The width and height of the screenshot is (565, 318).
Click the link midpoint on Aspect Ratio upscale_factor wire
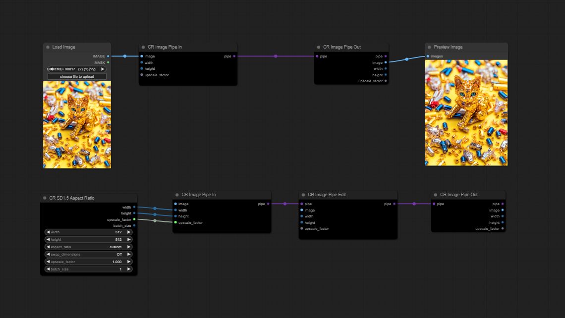point(155,221)
